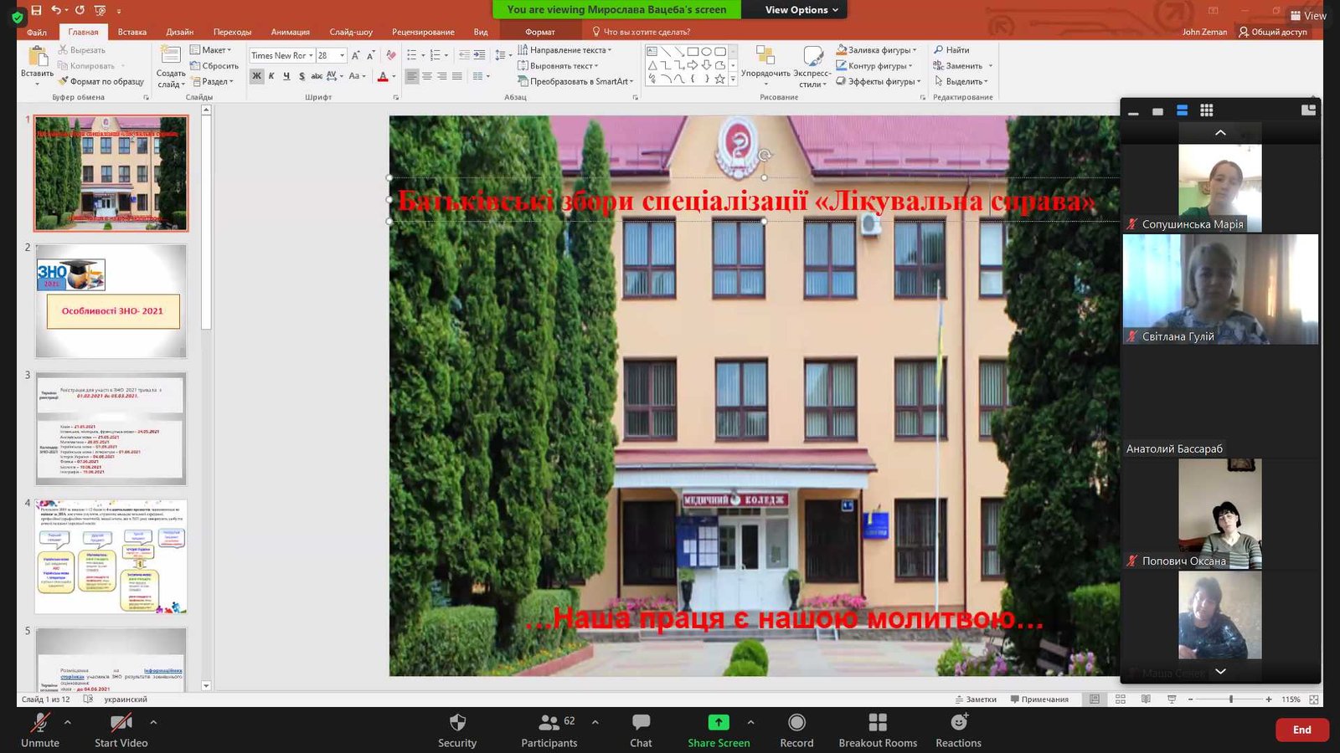Screen dimensions: 1340x753
Task: Open the Participants panel
Action: [549, 723]
